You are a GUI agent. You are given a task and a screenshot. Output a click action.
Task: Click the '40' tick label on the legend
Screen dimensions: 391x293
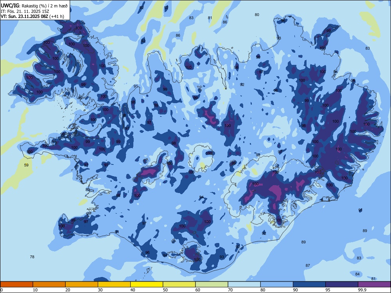[x=133, y=290]
